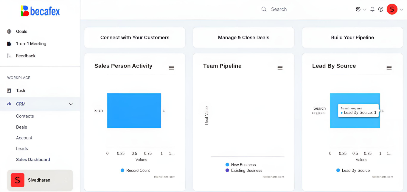Click the Goals target icon in sidebar
This screenshot has width=407, height=192.
9,32
